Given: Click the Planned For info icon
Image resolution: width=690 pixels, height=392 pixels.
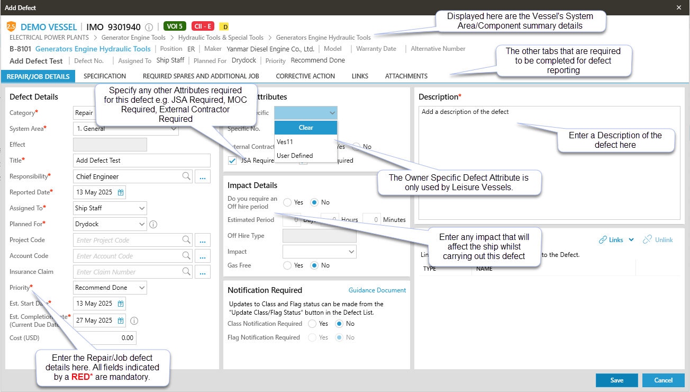Looking at the screenshot, I should click(153, 224).
